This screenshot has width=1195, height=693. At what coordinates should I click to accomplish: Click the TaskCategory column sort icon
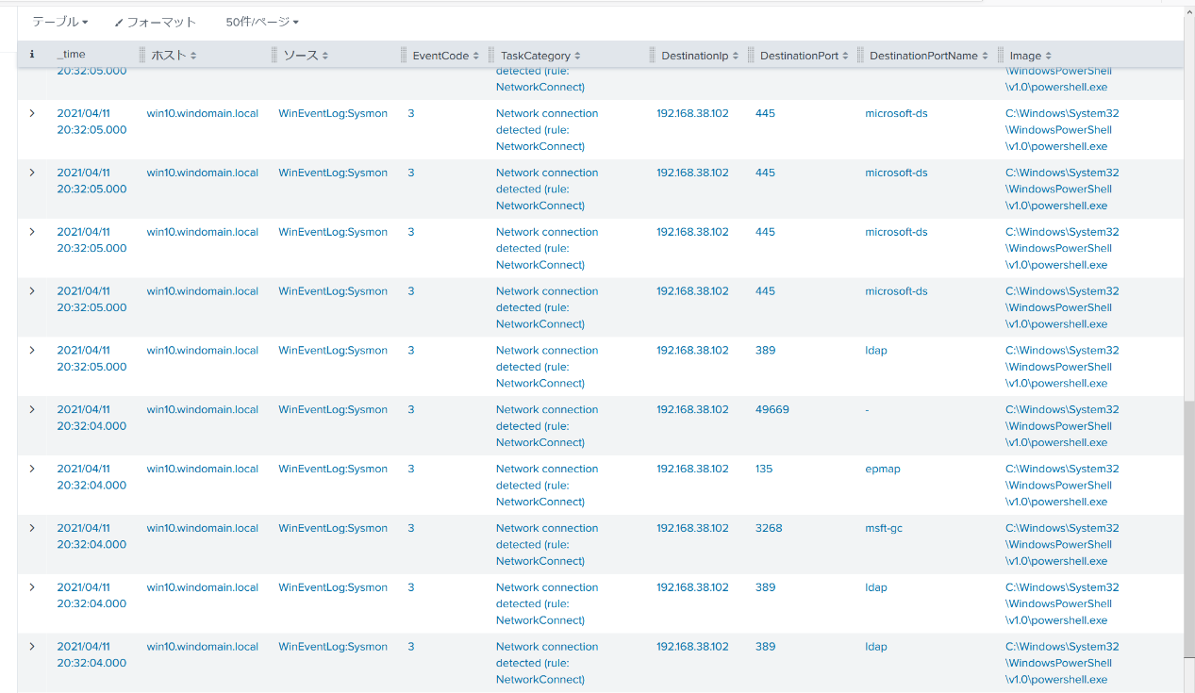point(577,57)
